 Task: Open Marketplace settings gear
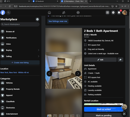(37, 19)
